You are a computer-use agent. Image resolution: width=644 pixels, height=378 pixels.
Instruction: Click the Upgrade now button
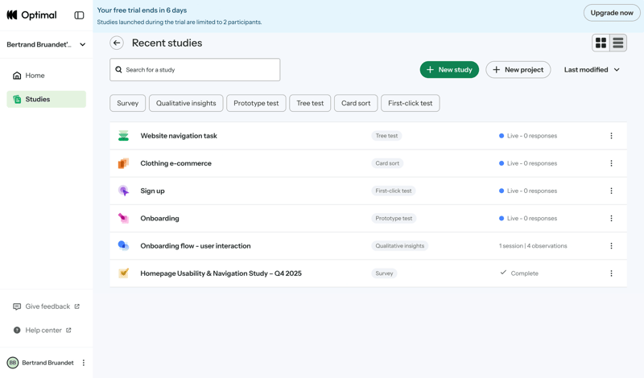611,13
